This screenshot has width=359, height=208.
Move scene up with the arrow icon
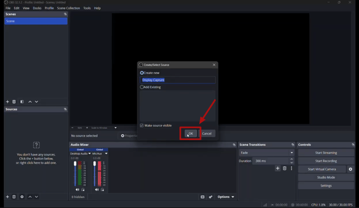[30, 102]
